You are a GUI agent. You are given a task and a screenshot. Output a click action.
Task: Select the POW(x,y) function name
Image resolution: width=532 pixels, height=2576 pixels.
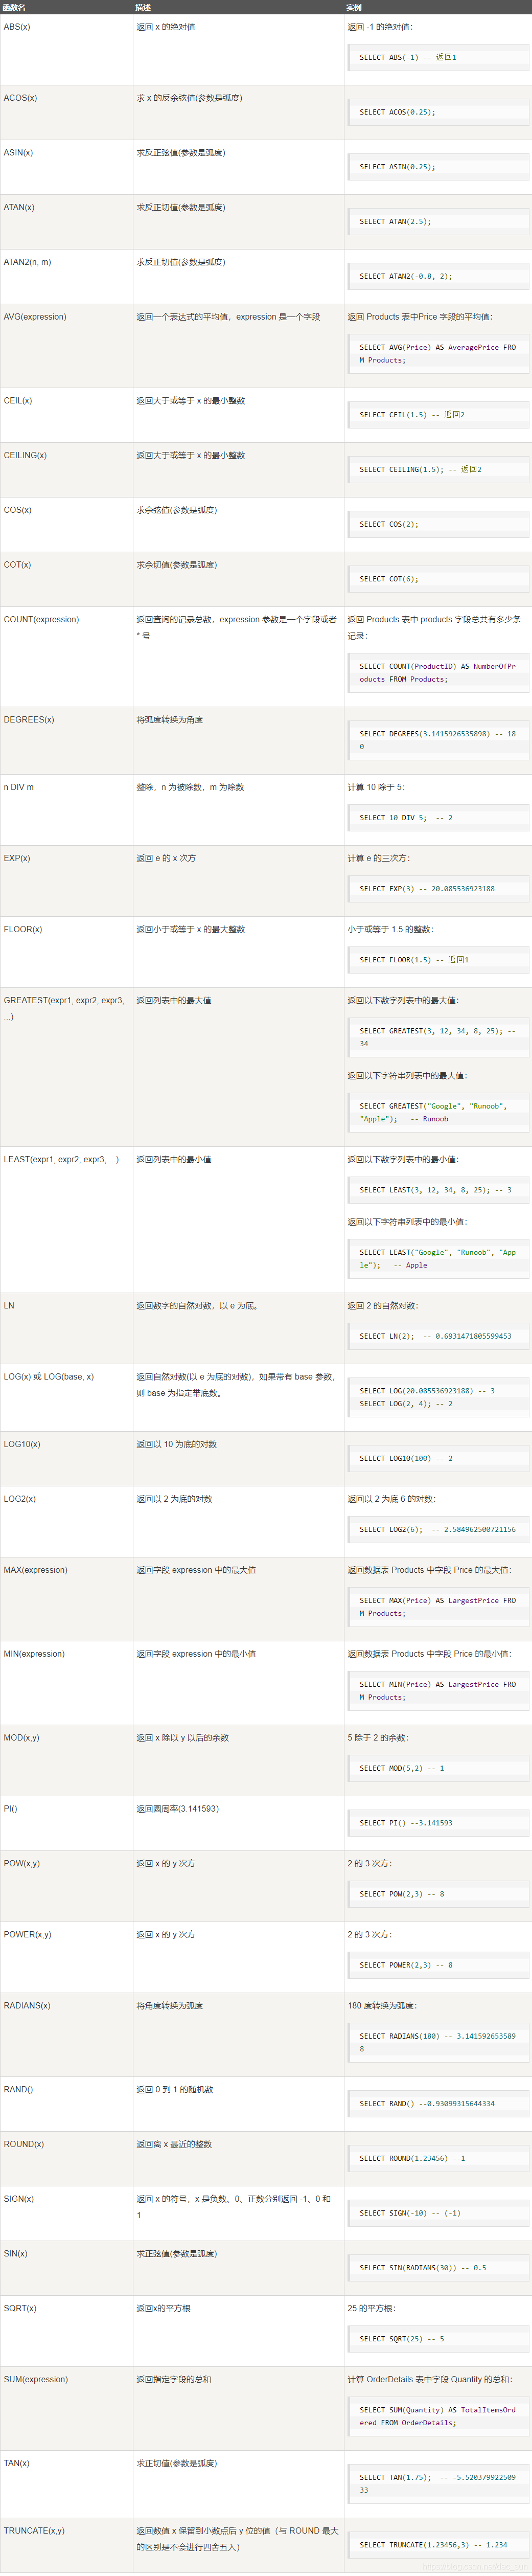22,1865
